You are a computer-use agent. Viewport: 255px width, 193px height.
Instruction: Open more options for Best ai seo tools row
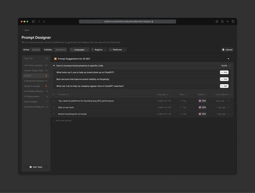(229, 107)
